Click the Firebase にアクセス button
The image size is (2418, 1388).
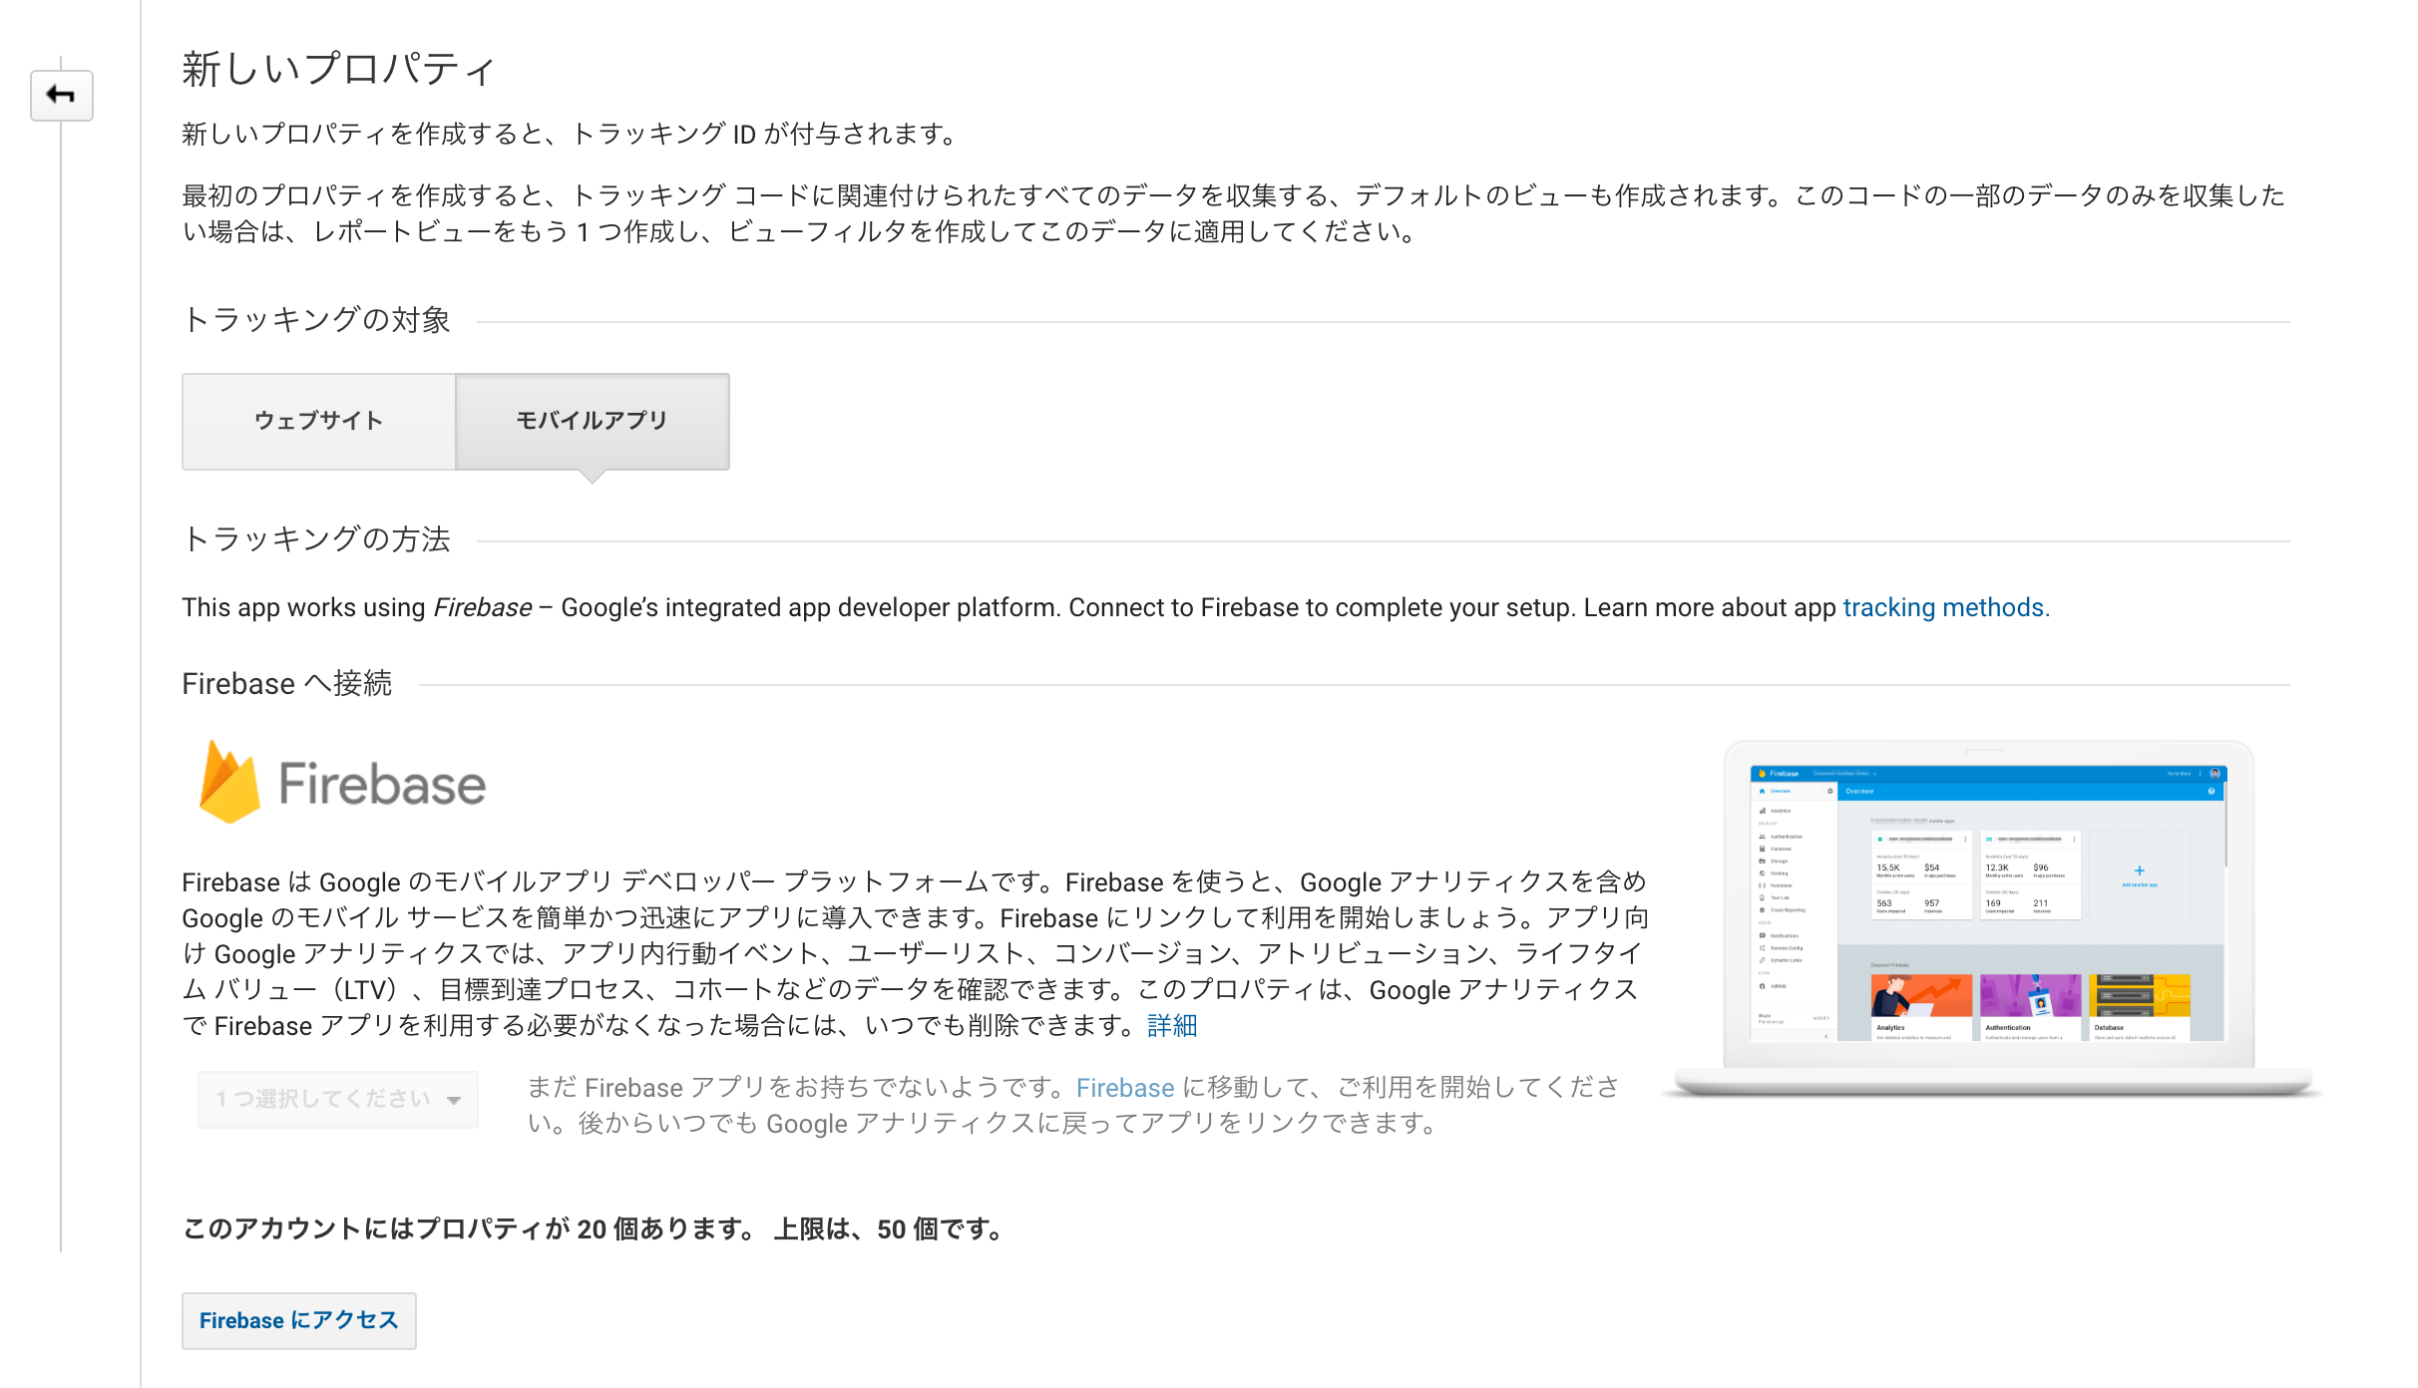pyautogui.click(x=299, y=1320)
